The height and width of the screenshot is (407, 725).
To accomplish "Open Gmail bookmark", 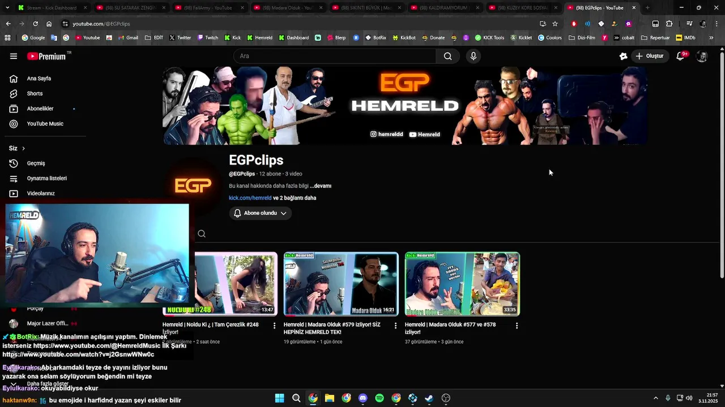I will point(127,38).
